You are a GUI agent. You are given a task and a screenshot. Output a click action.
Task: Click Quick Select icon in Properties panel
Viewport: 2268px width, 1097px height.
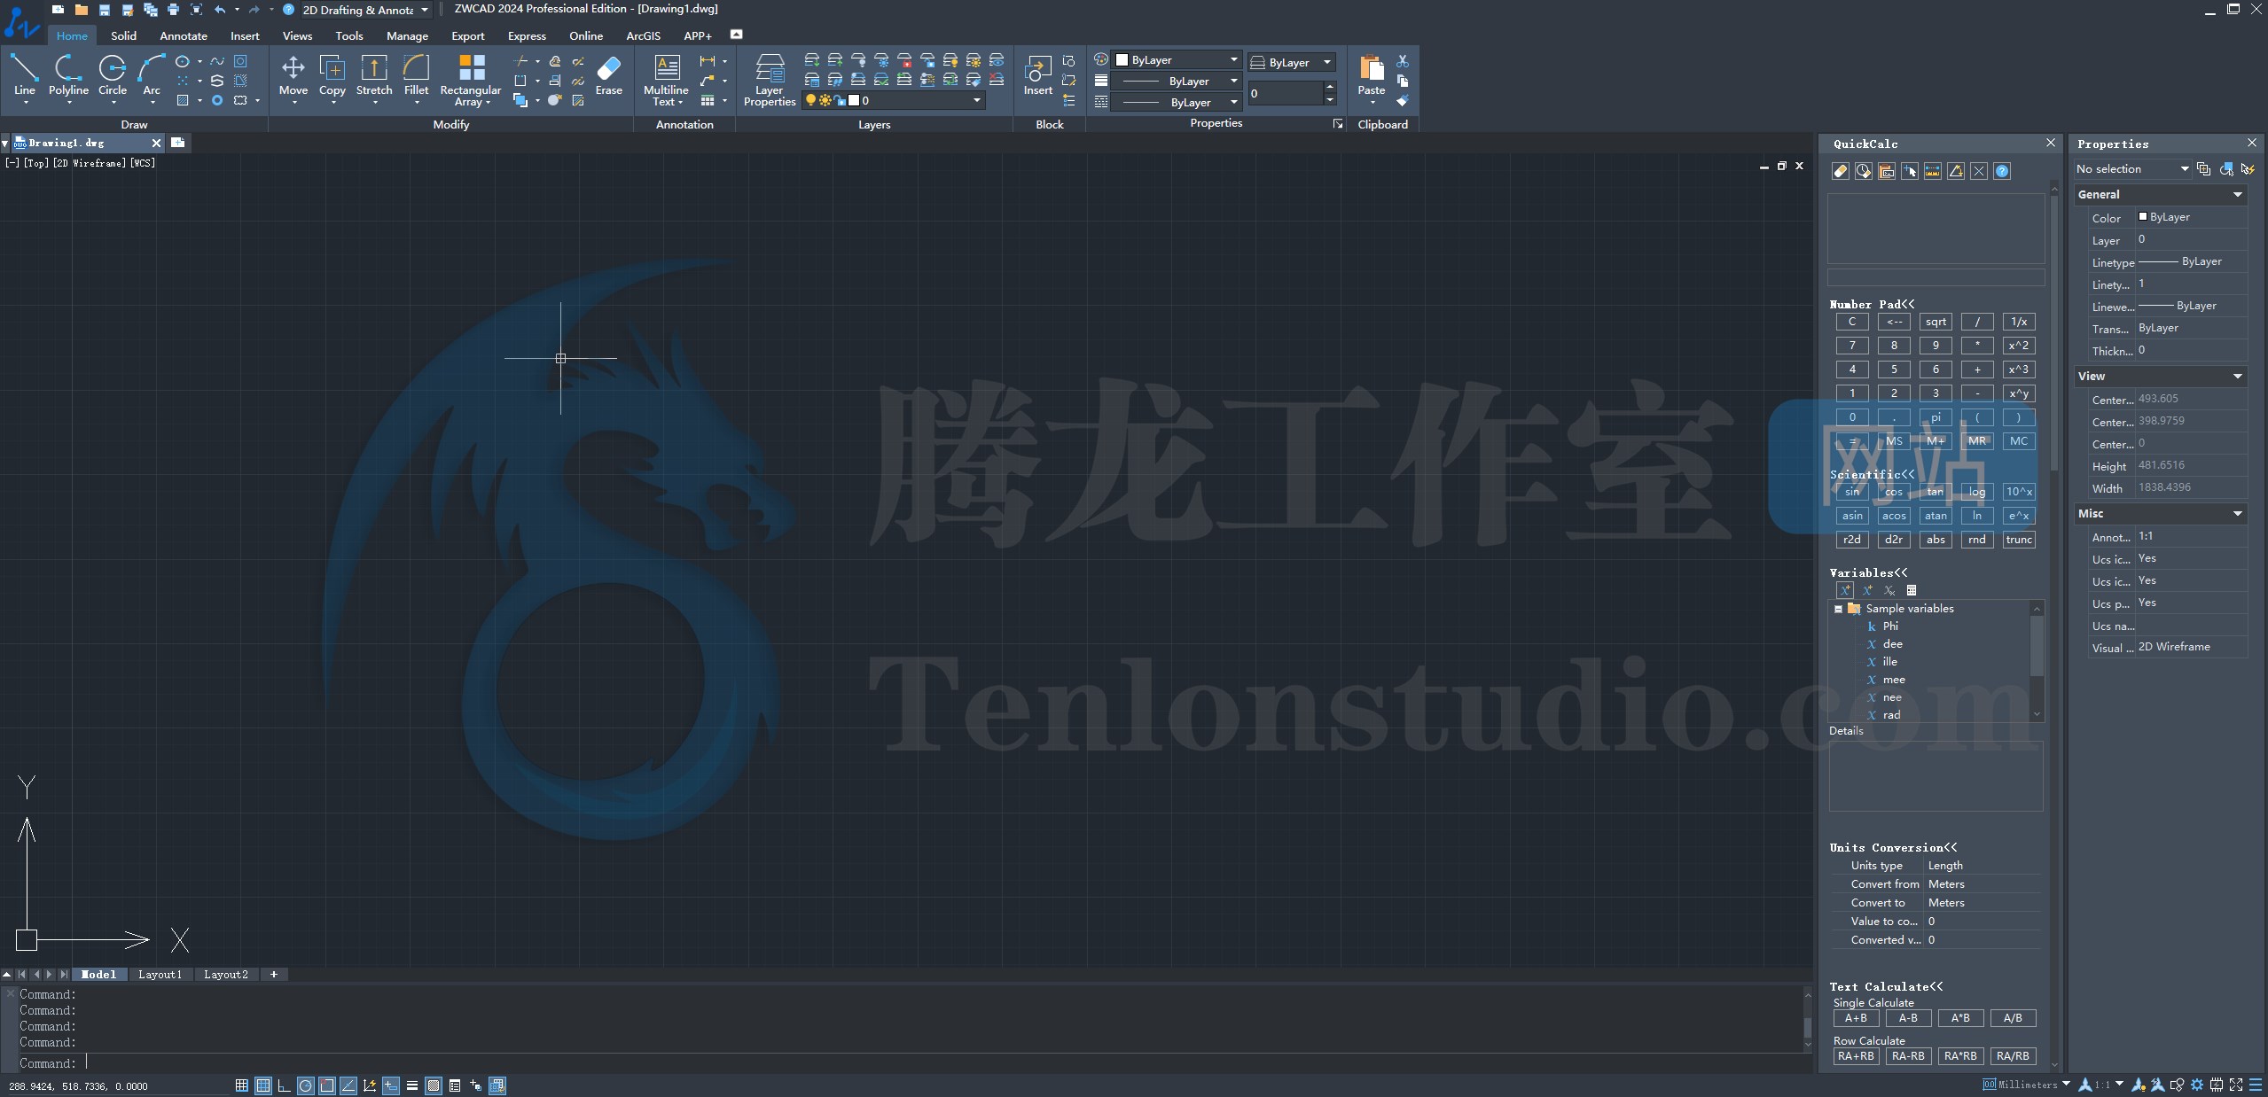pyautogui.click(x=2248, y=168)
